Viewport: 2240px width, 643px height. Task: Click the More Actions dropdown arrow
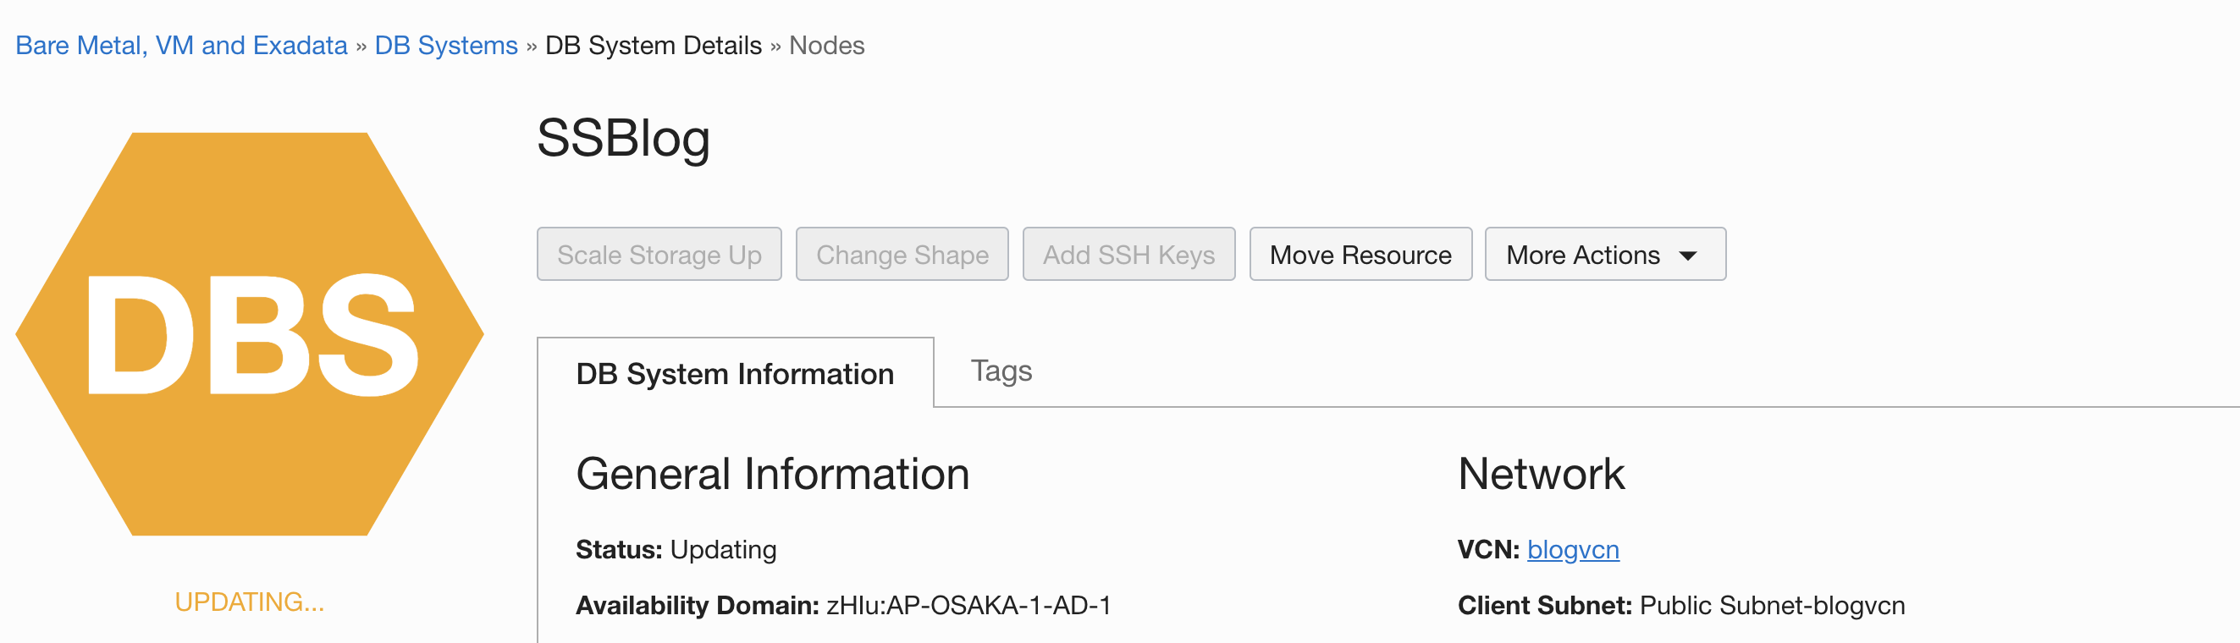click(x=1688, y=256)
